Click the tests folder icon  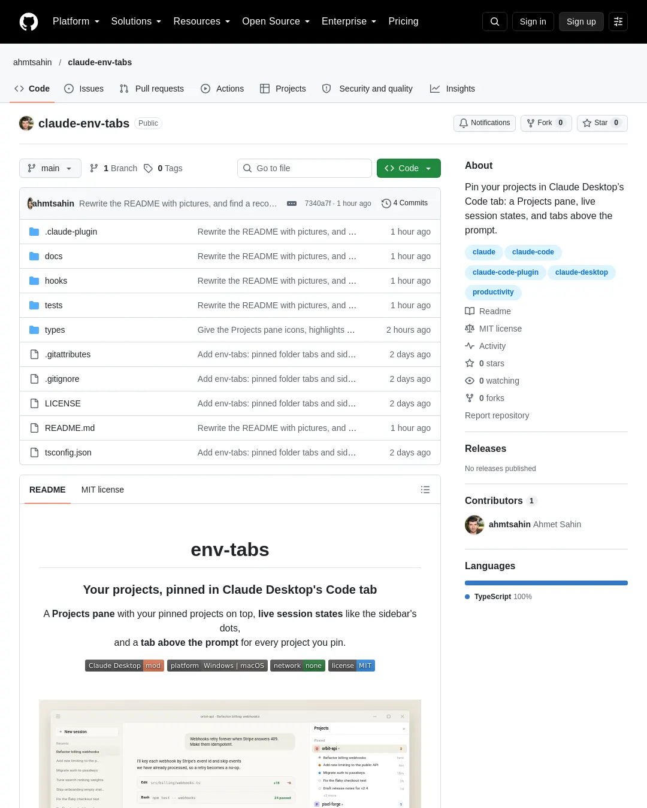[34, 305]
